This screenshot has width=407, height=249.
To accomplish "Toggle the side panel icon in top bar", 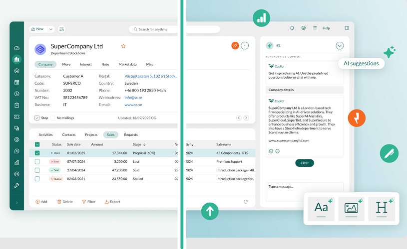I will pos(347,28).
